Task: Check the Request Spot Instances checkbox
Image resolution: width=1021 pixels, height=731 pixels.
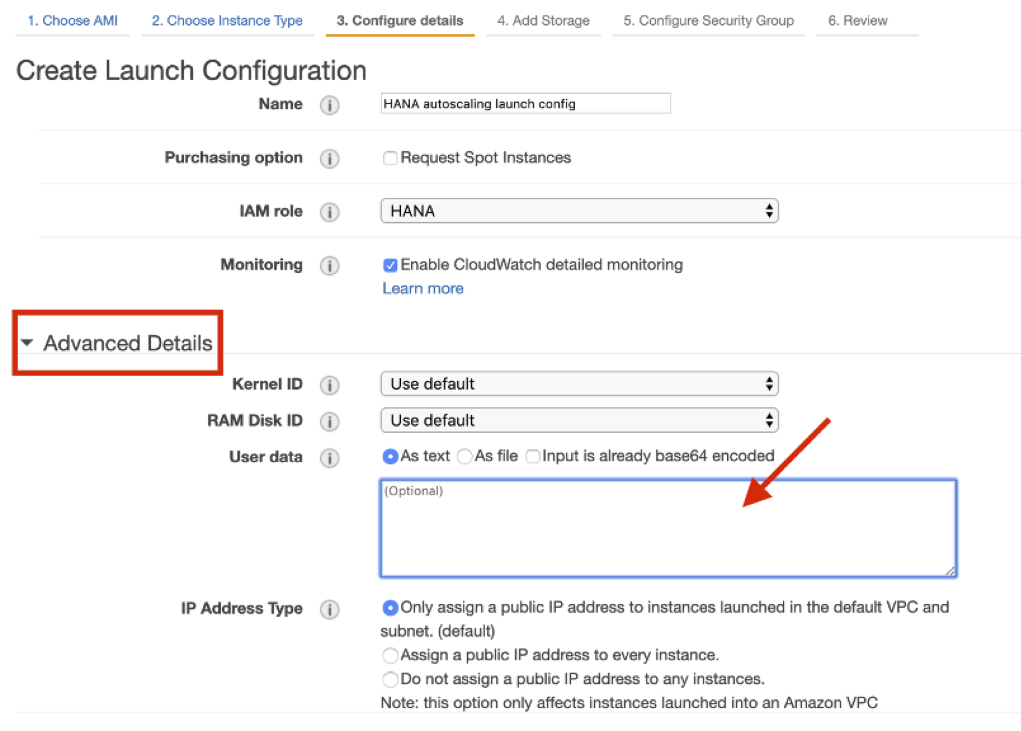Action: 390,158
